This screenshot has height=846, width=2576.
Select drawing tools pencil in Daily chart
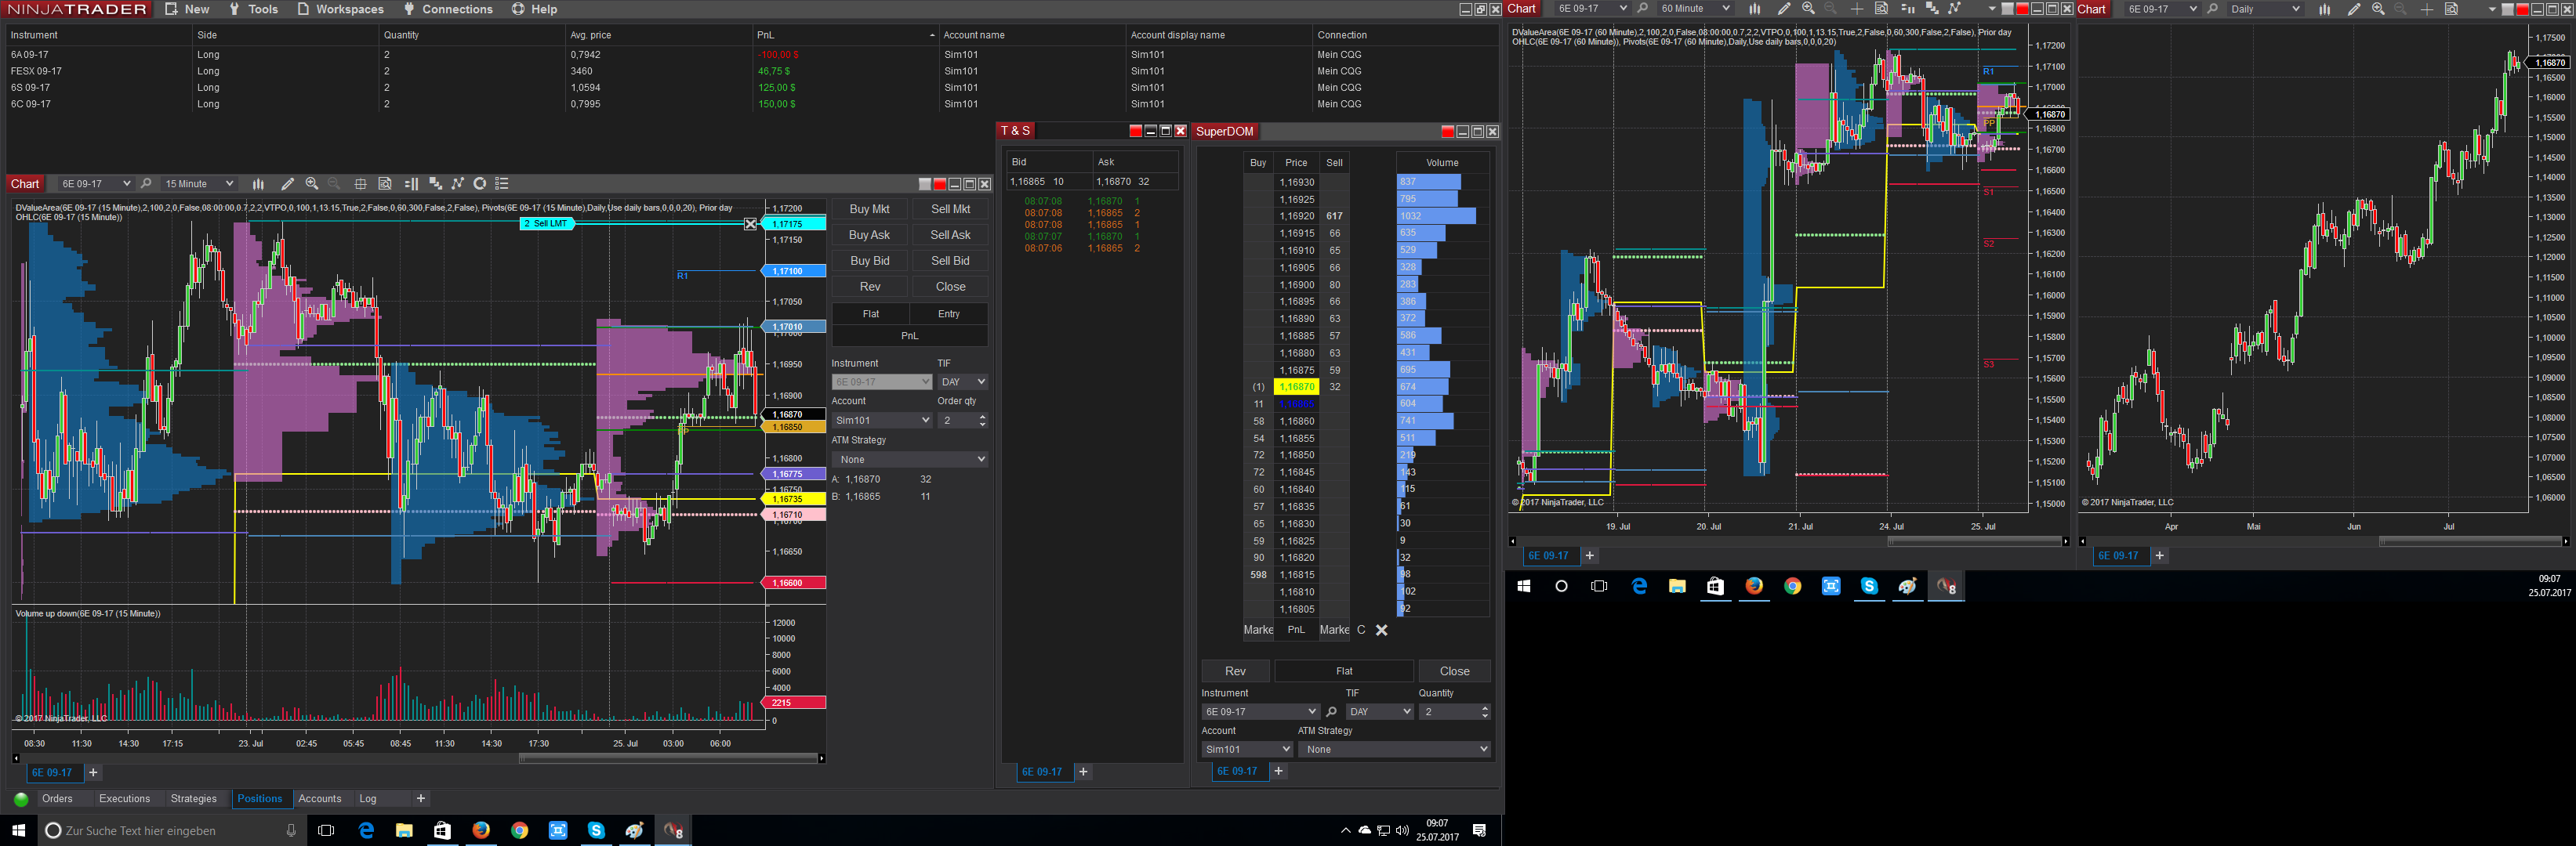[x=2354, y=9]
